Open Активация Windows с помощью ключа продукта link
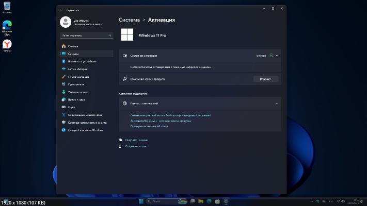The height and width of the screenshot is (206, 367). pyautogui.click(x=161, y=121)
